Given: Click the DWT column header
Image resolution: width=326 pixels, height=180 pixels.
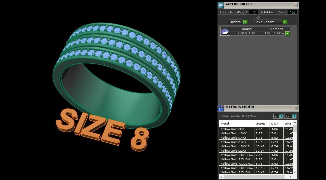Looking at the screenshot, I should (x=276, y=124).
